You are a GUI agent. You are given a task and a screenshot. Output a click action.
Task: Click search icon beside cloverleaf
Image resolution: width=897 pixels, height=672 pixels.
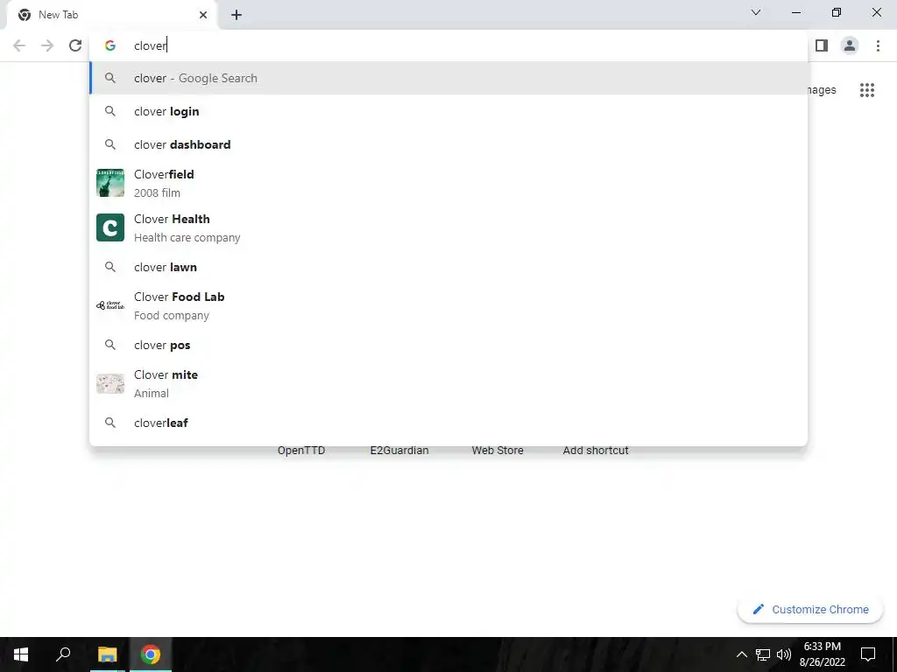[x=110, y=423]
